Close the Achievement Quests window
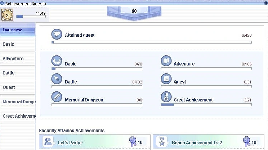Screen dimensions: 268x150 [x=2, y=4]
